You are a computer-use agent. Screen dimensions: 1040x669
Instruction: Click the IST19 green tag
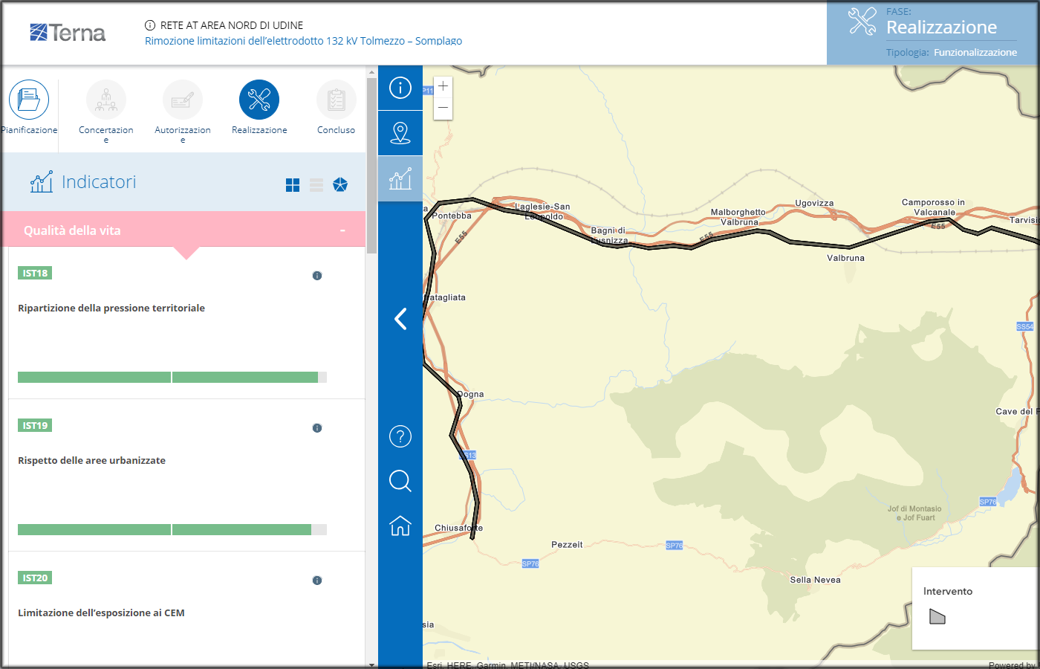[35, 425]
